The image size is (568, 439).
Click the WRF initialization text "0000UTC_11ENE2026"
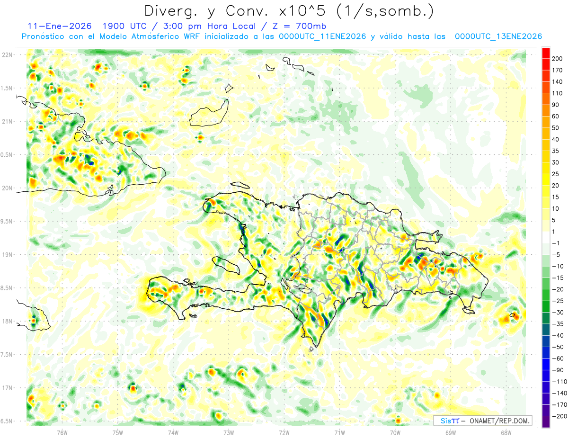coord(322,36)
